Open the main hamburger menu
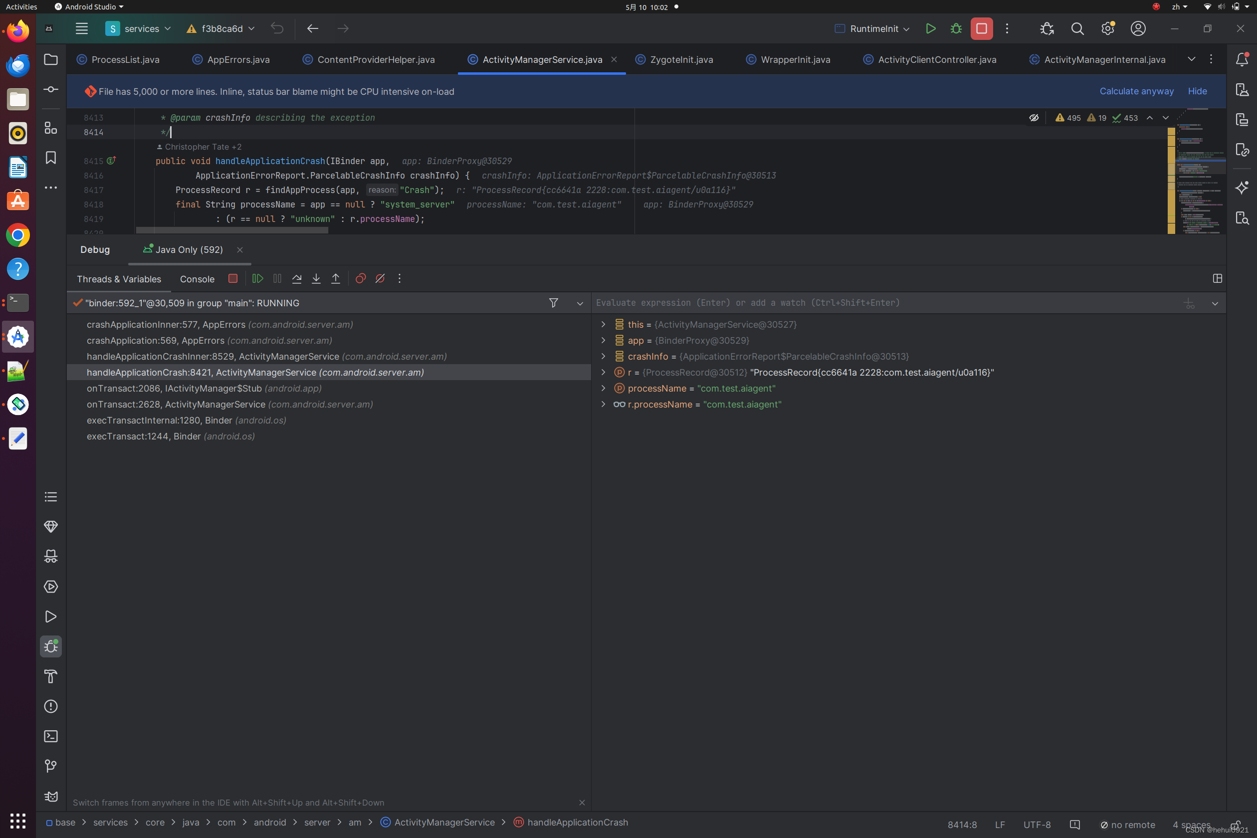This screenshot has height=838, width=1257. [81, 28]
